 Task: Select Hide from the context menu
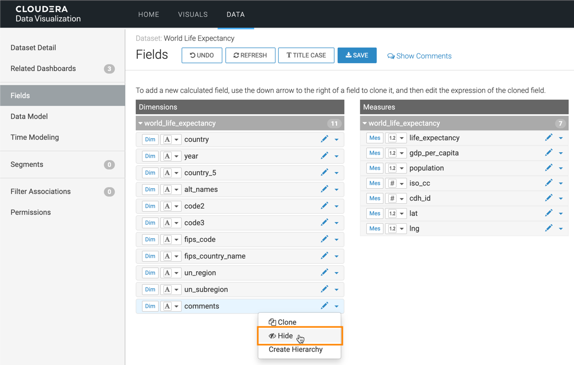tap(285, 336)
